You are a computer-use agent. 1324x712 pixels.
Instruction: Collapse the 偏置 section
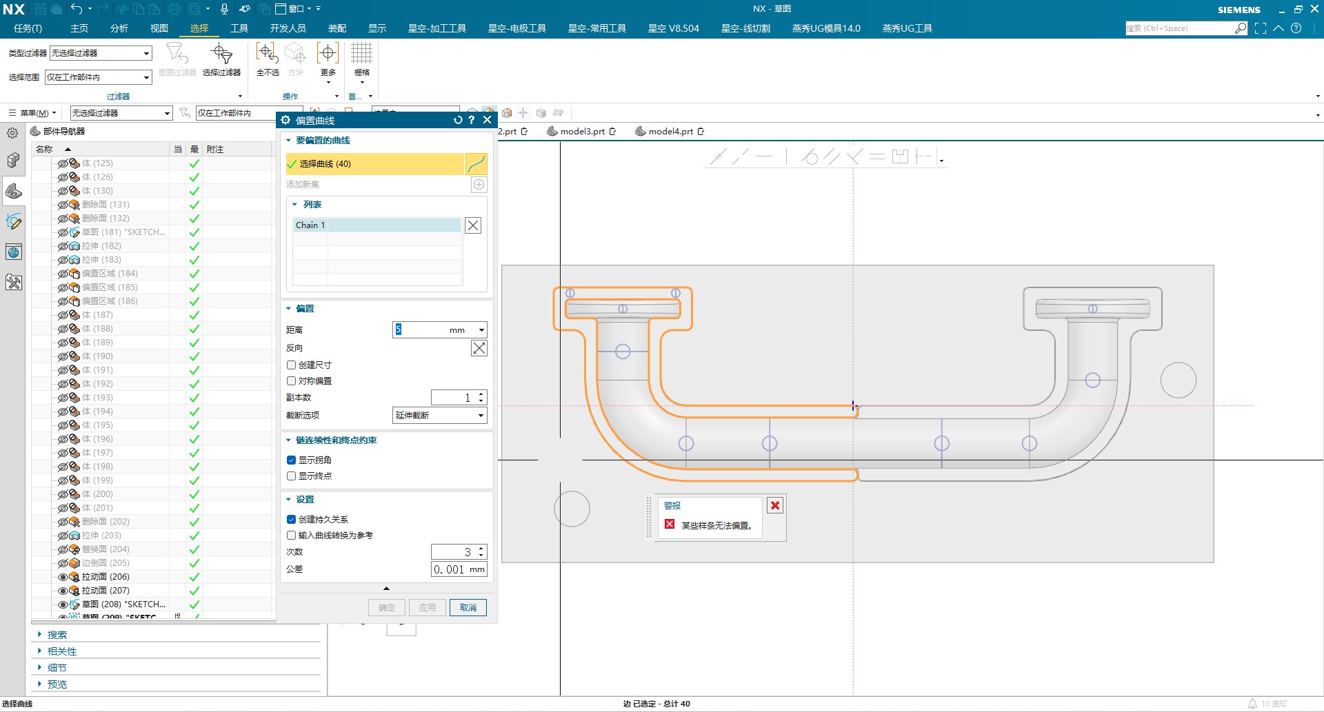289,308
